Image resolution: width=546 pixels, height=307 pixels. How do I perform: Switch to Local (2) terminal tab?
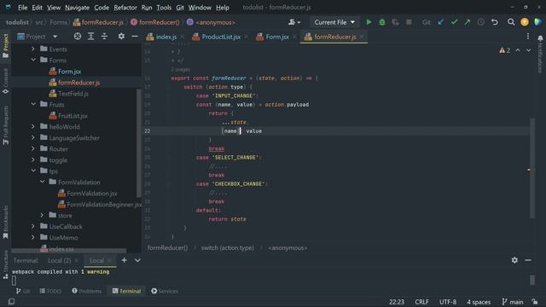[x=59, y=260]
